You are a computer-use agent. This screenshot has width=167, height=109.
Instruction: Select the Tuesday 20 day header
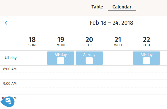click(x=89, y=42)
